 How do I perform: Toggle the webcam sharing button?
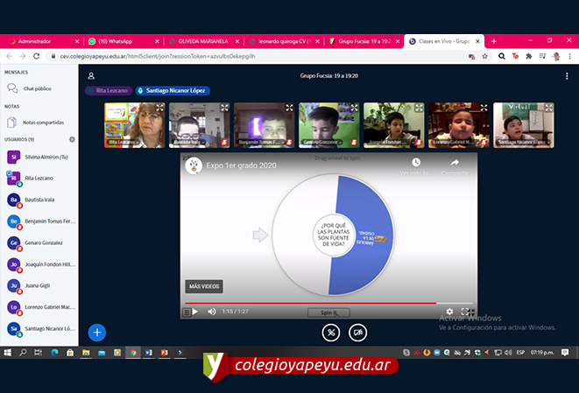click(x=358, y=332)
